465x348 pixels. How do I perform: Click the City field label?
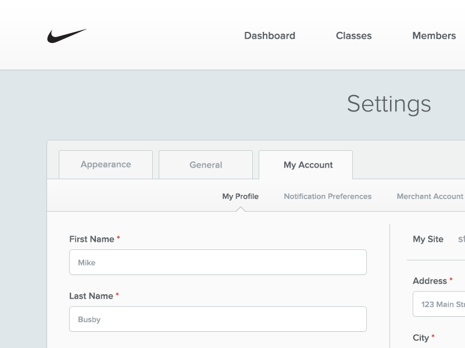(420, 338)
